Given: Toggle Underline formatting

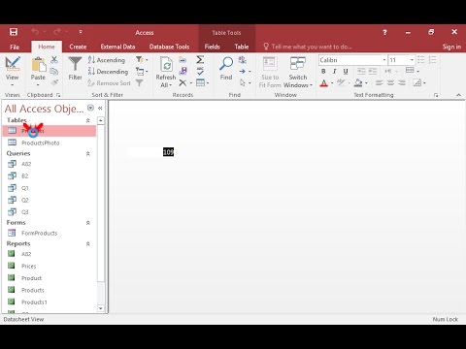Looking at the screenshot, I should tap(346, 72).
